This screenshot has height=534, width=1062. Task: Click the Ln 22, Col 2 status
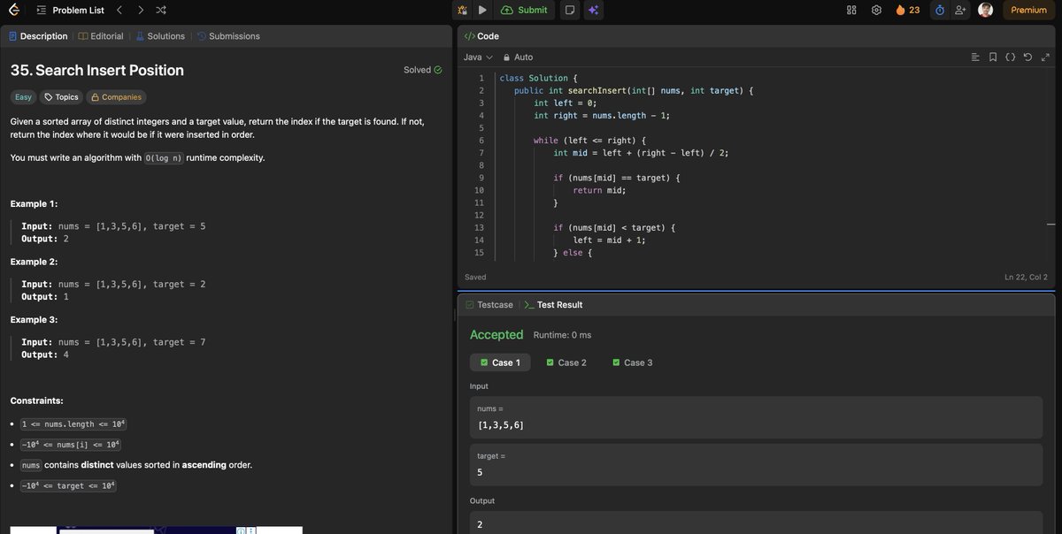pos(1026,277)
